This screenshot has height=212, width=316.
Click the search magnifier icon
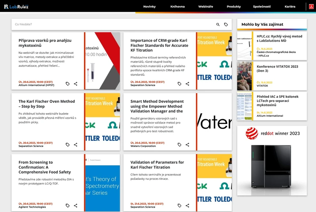click(218, 24)
